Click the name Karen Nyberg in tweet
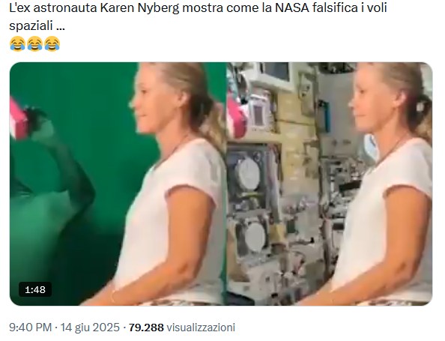The height and width of the screenshot is (341, 445). [139, 7]
